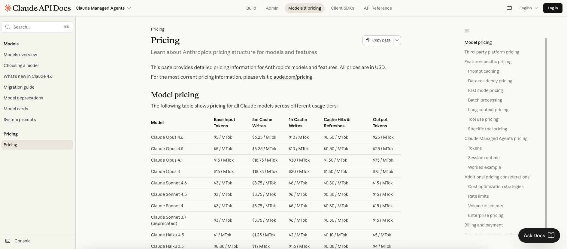Jump to Prompt caching in the contents
The image size is (567, 249).
pos(483,71)
